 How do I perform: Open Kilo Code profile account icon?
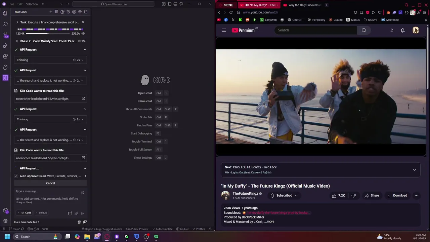[x=74, y=12]
